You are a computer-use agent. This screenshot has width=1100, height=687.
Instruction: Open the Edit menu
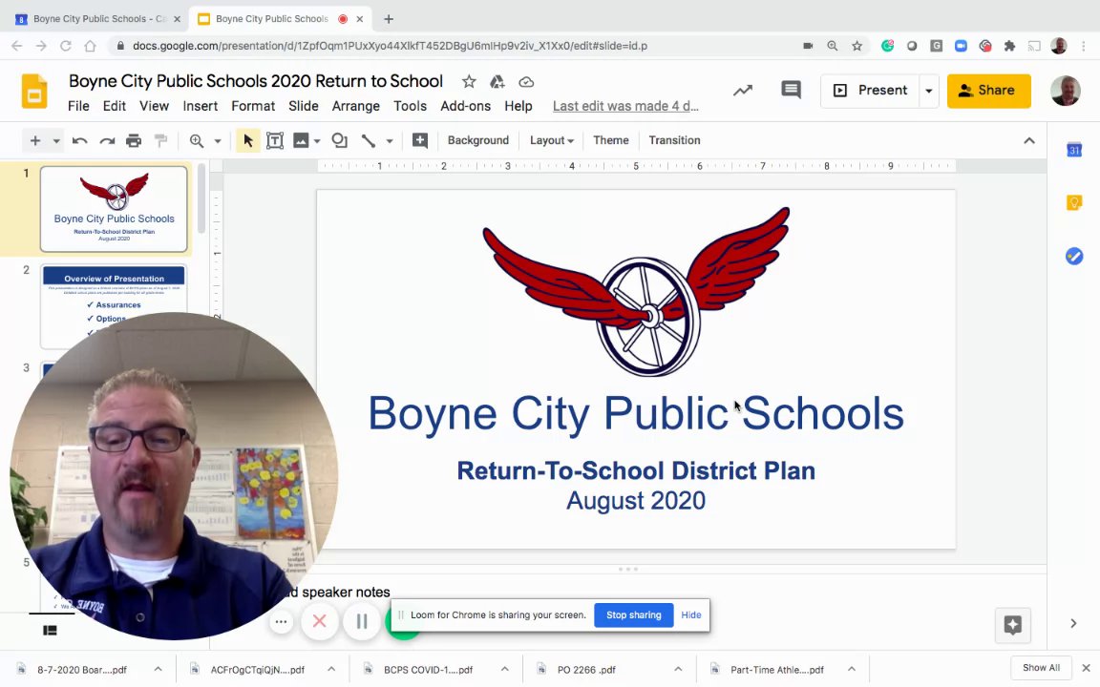point(115,106)
